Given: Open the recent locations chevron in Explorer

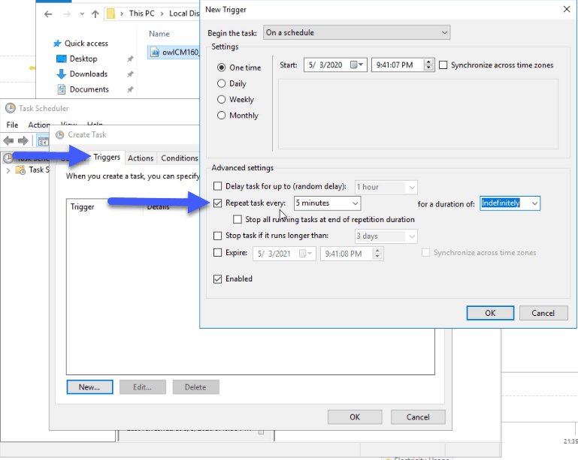Looking at the screenshot, I should (x=82, y=14).
